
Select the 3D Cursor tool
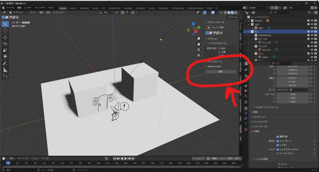[x=5, y=30]
